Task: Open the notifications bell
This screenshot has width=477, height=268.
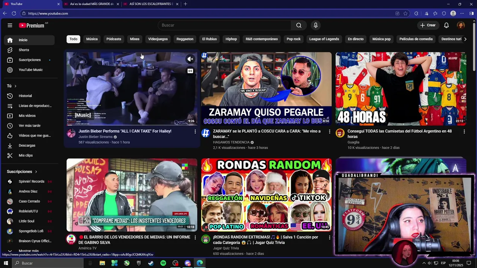Action: point(446,25)
